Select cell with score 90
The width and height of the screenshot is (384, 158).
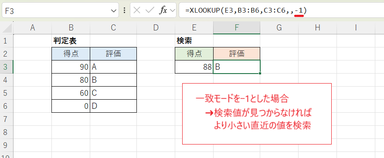point(71,67)
